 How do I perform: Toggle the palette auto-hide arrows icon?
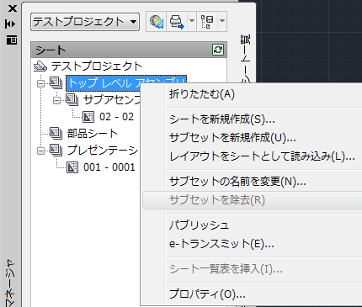point(10,24)
